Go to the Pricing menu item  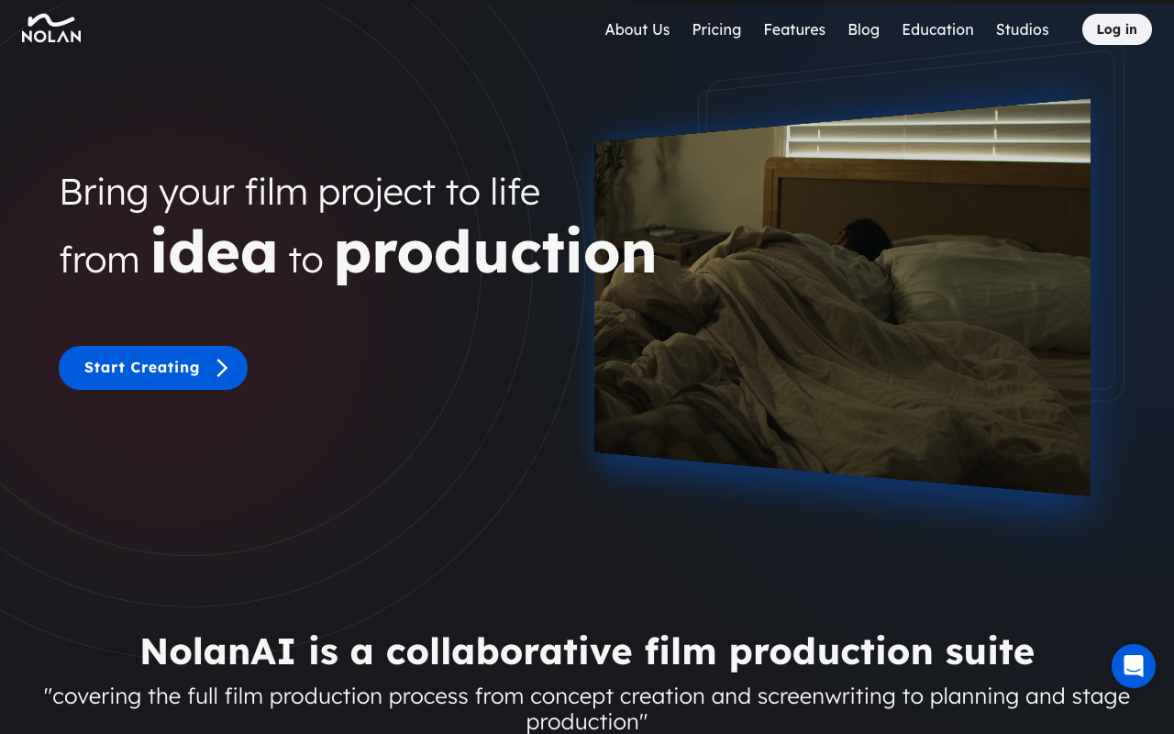[716, 29]
